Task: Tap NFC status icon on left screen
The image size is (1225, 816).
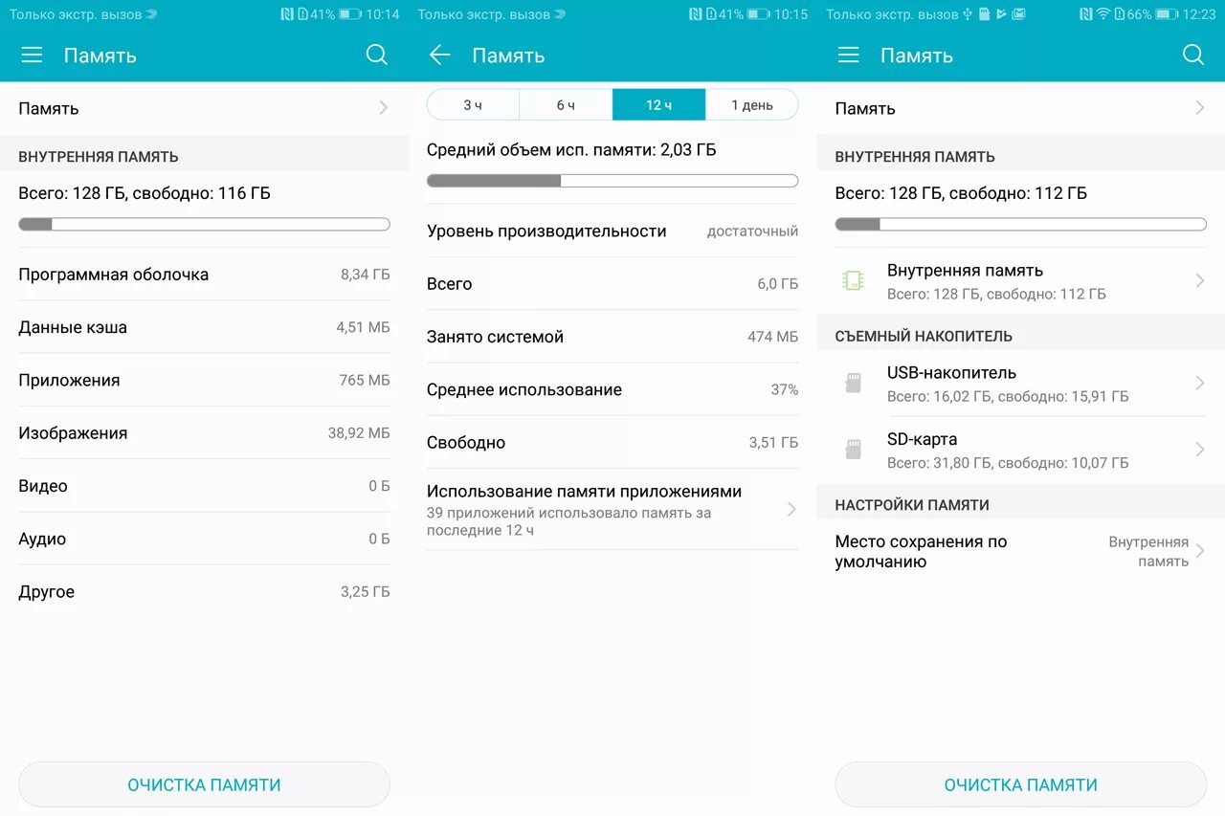Action: pyautogui.click(x=287, y=14)
